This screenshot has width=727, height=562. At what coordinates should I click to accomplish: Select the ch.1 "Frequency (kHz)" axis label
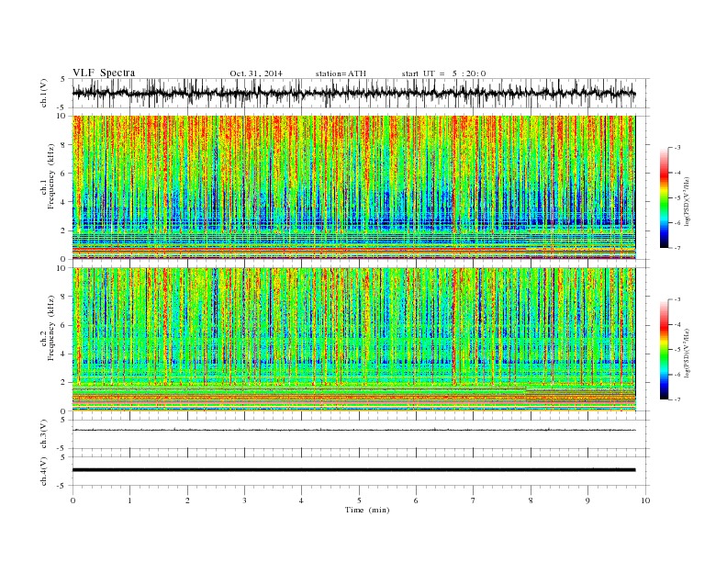point(51,176)
